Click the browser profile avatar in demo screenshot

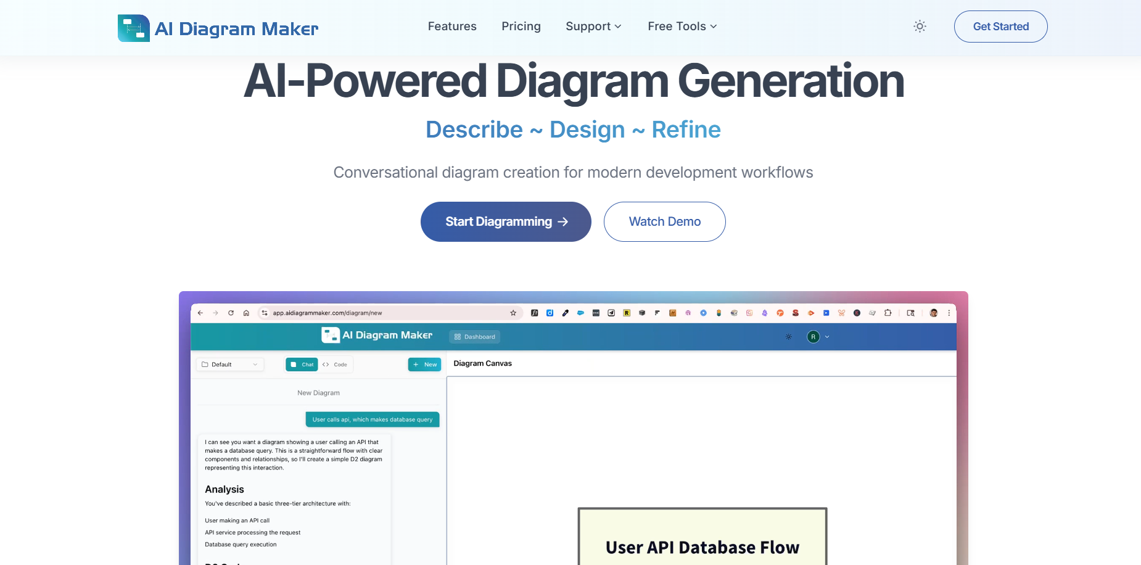coord(934,313)
